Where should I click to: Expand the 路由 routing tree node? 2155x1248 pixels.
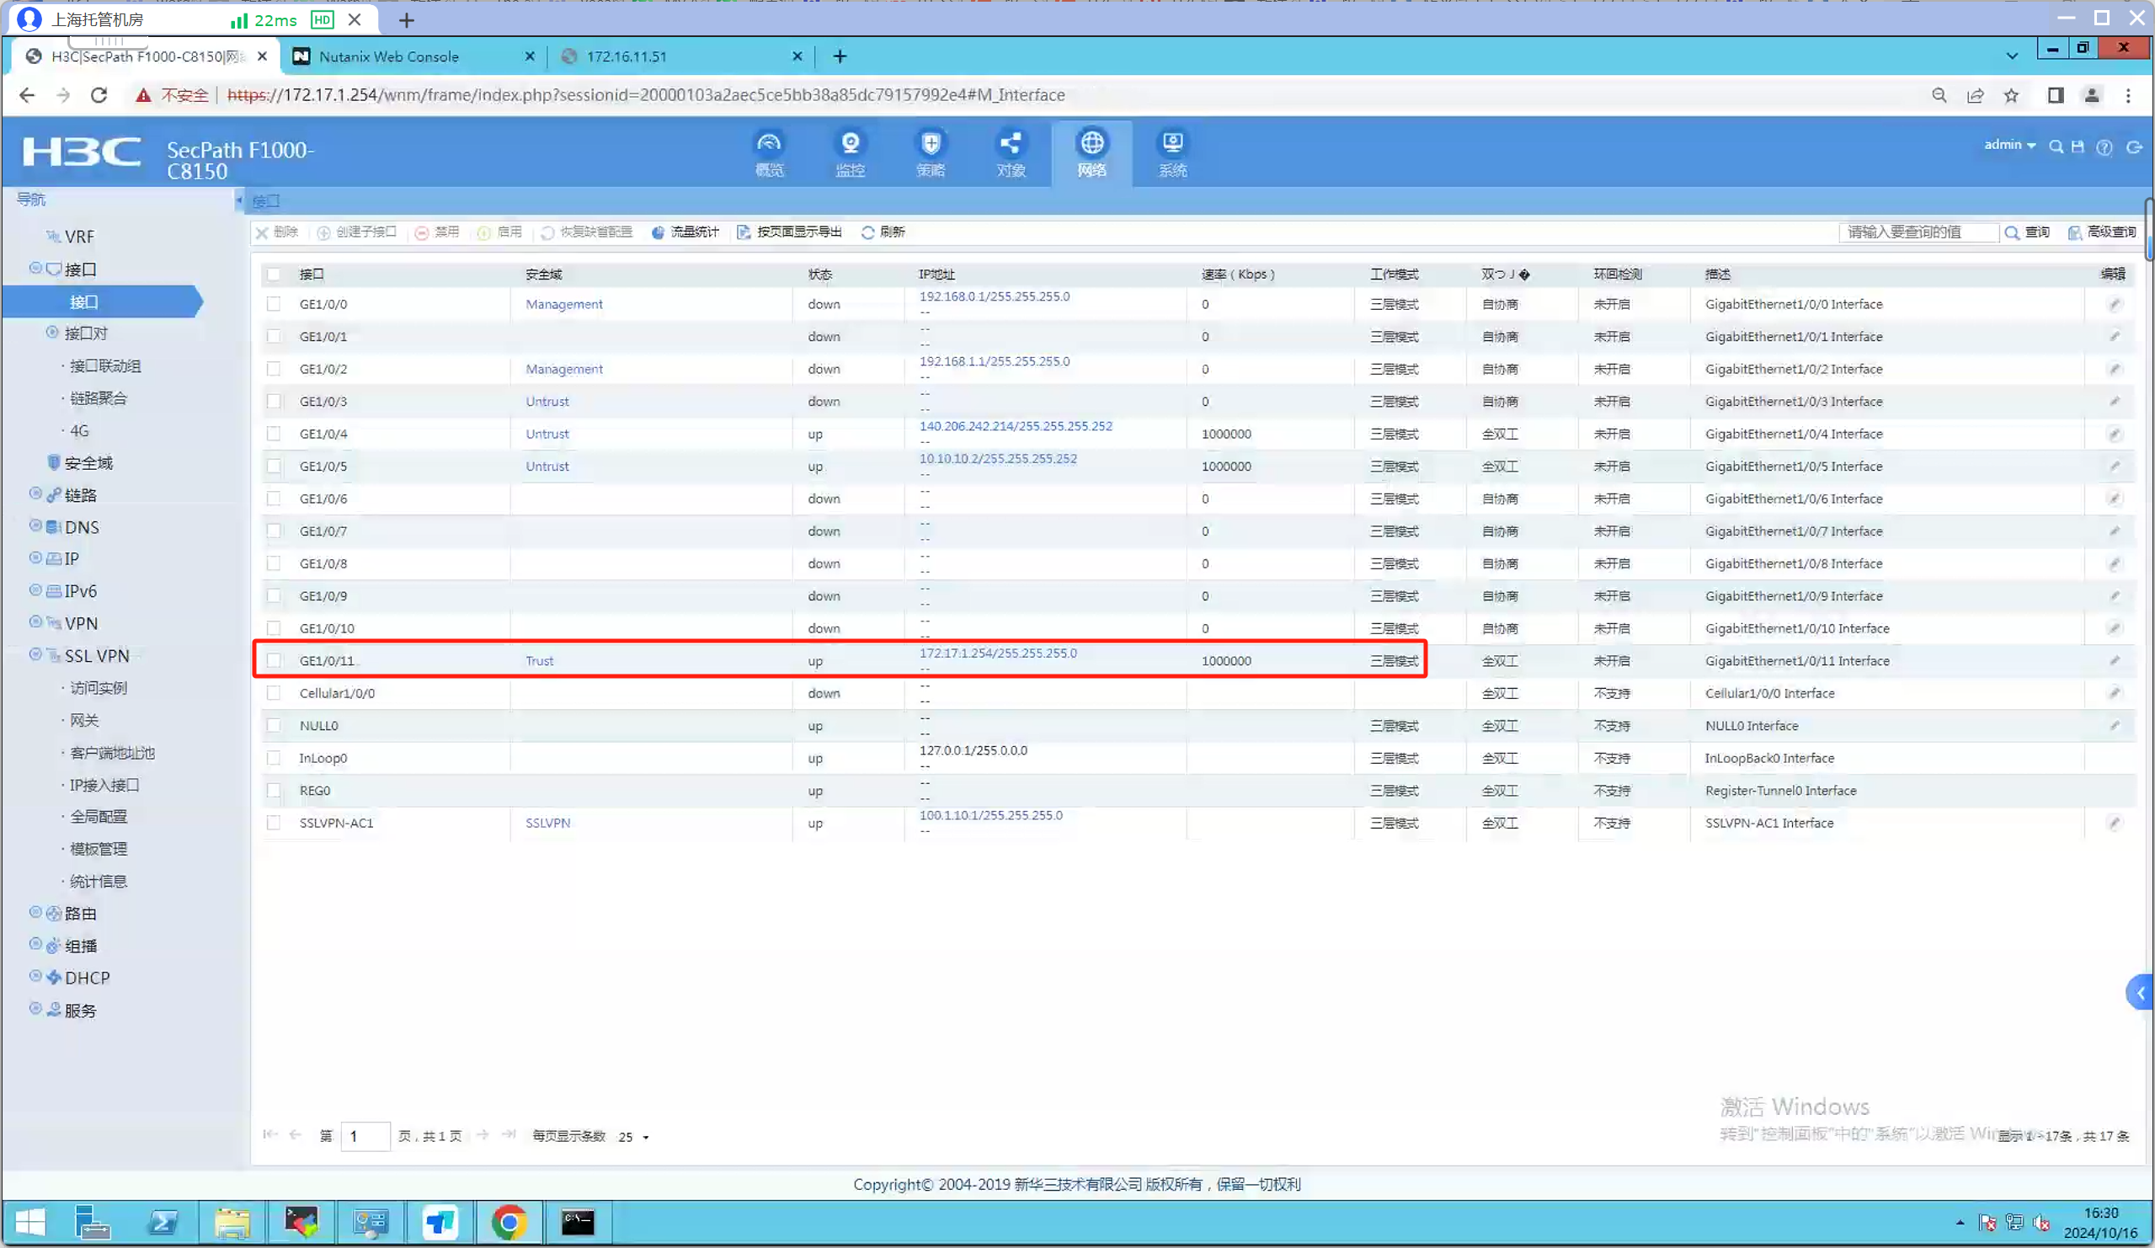pyautogui.click(x=35, y=913)
